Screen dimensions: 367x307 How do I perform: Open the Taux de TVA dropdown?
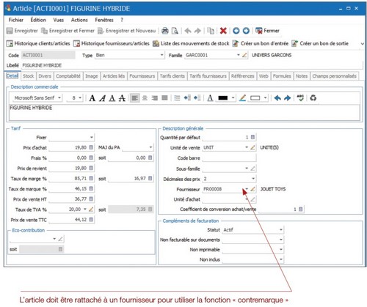tap(85, 210)
